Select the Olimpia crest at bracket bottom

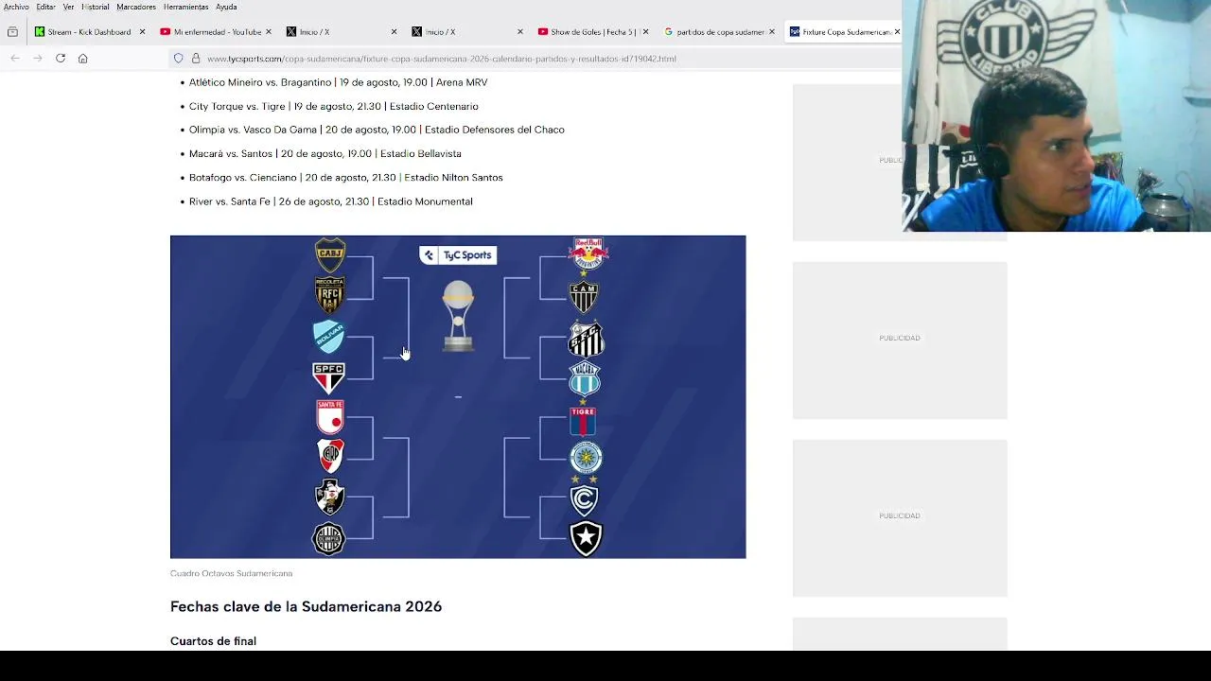coord(328,539)
